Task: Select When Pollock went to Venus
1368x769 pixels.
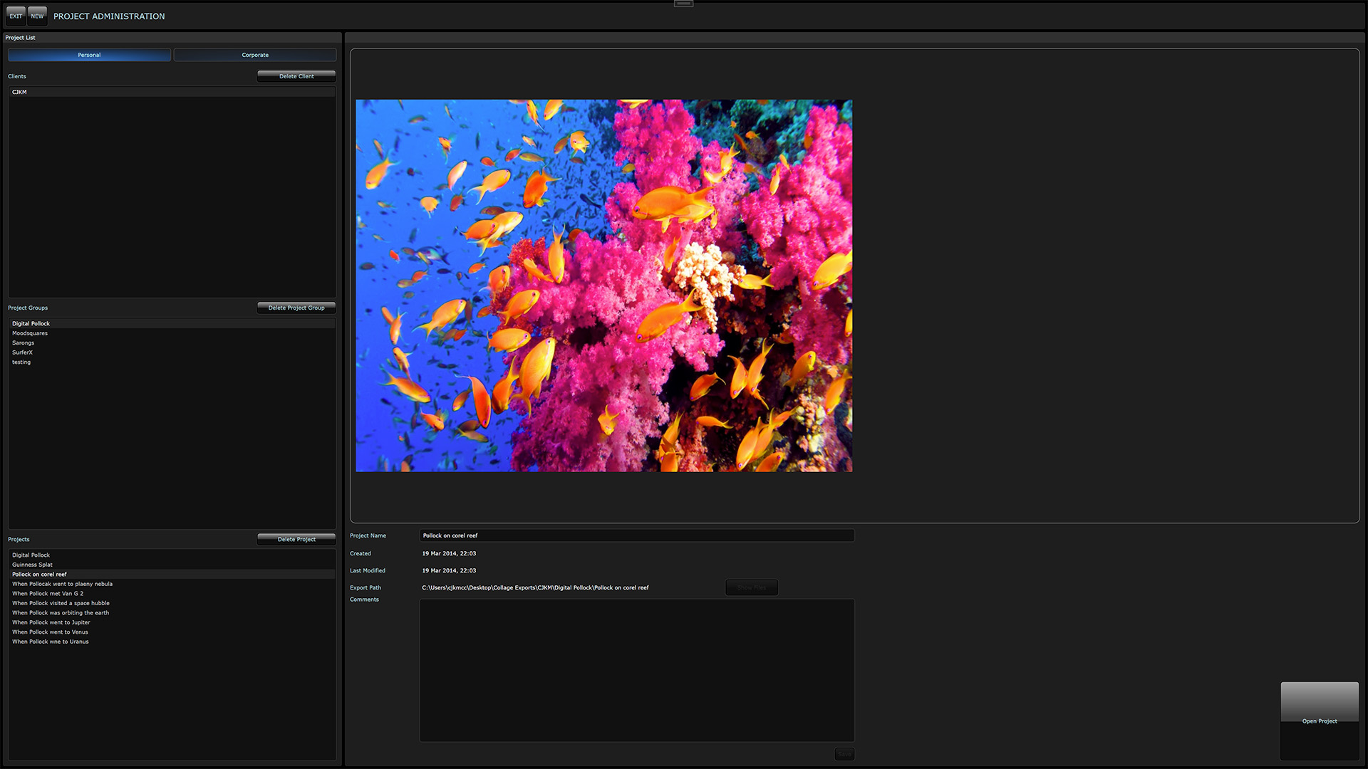Action: tap(172, 632)
